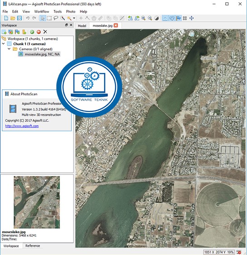247x255 pixels.
Task: Click the status bar icon bottom right
Action: [x=238, y=252]
